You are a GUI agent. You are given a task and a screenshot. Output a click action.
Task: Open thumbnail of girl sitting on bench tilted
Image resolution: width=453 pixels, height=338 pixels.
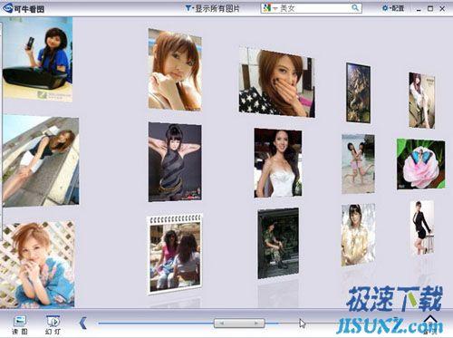(41, 160)
